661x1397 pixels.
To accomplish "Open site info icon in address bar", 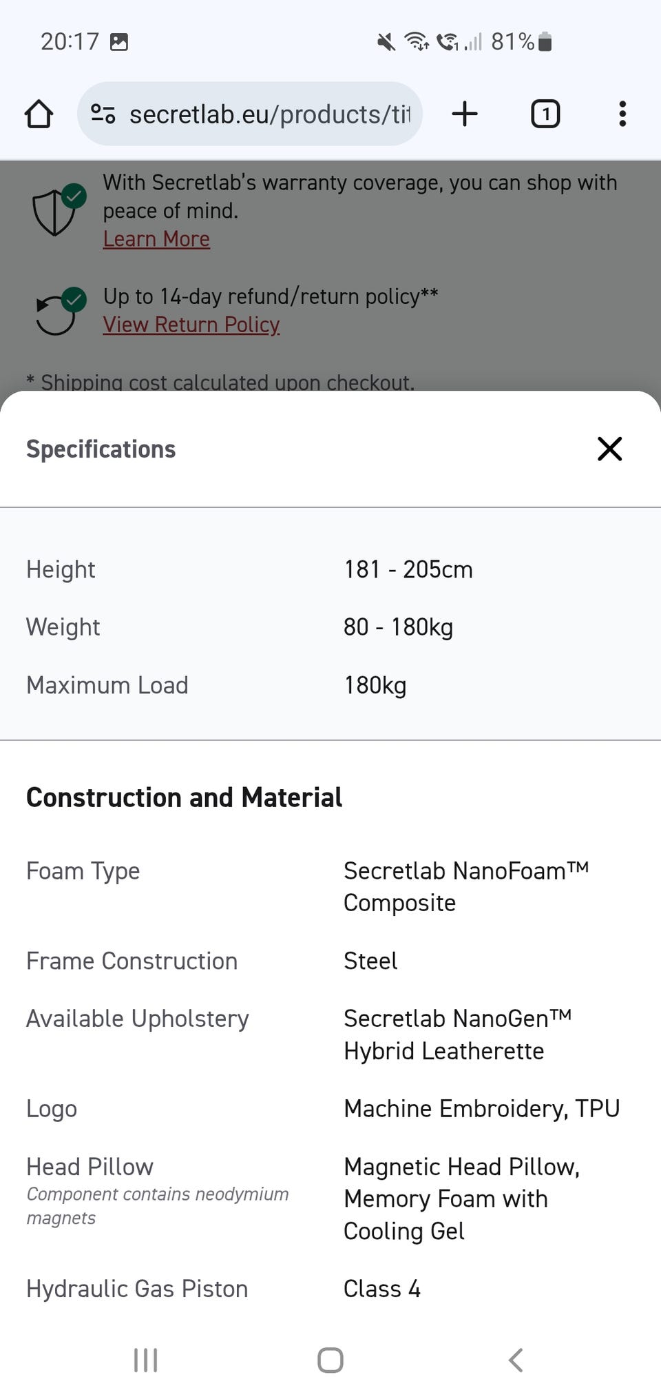I will point(103,114).
